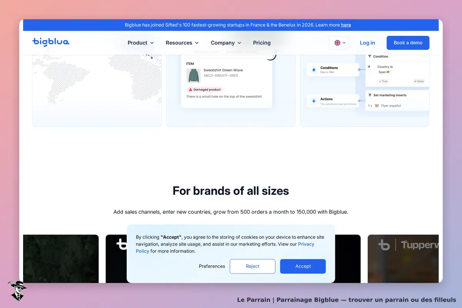Open the Log in link
462x308 pixels.
(367, 43)
